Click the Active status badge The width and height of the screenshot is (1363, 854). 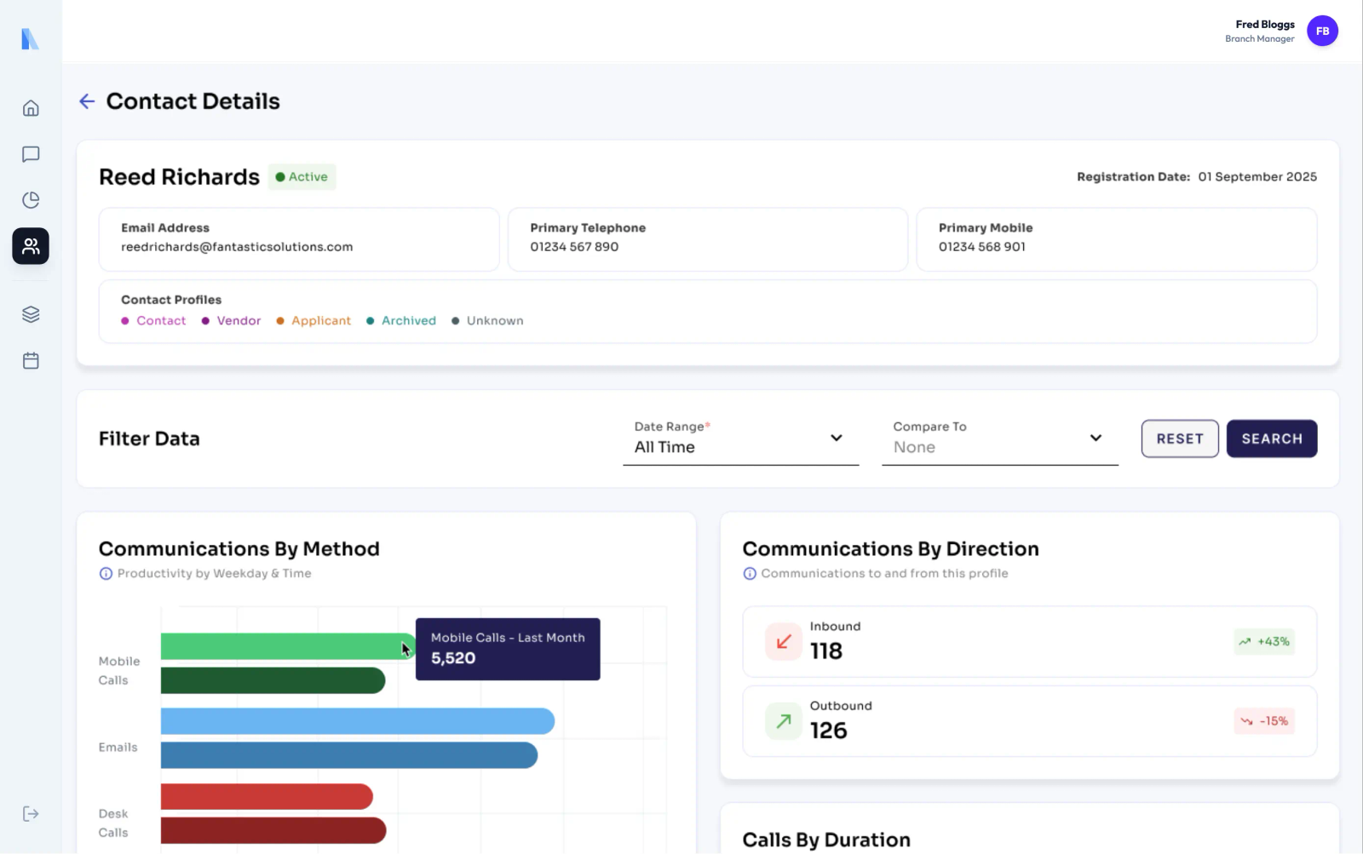click(x=302, y=177)
